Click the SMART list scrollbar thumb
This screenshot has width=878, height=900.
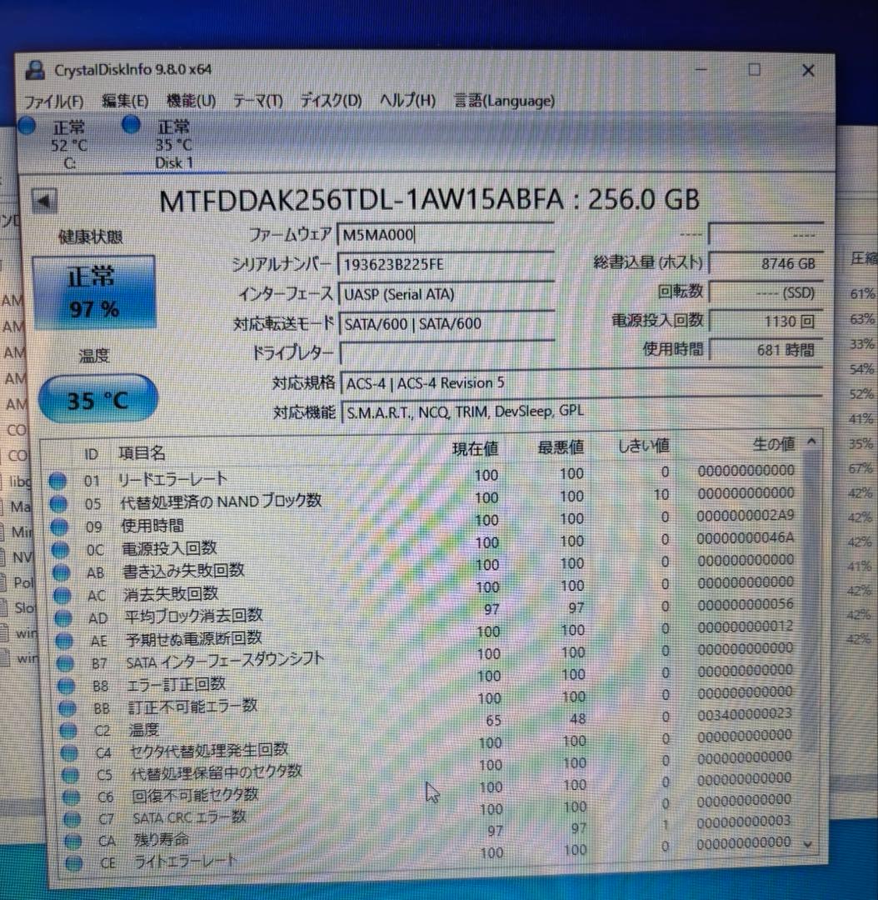coord(810,602)
